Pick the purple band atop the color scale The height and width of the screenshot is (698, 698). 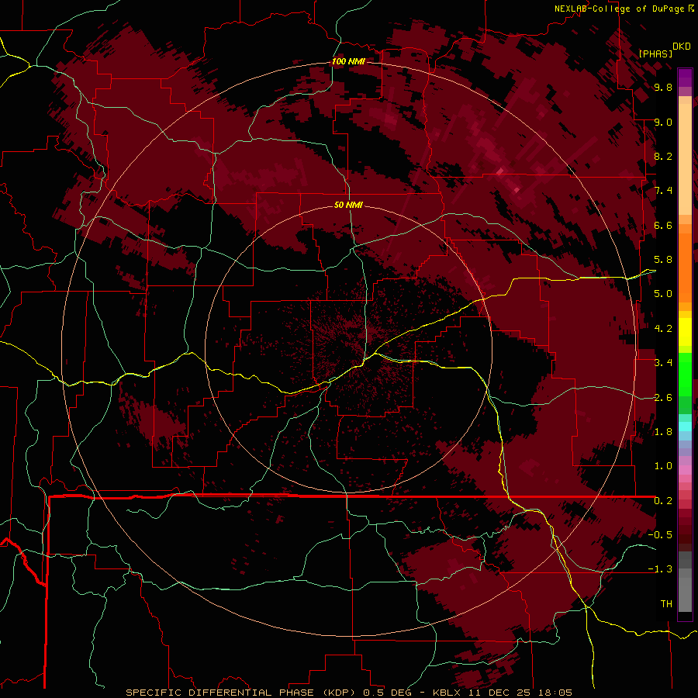685,78
